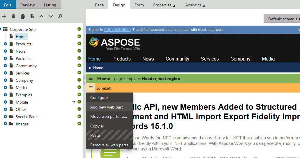The height and width of the screenshot is (158, 300).
Task: Select the Other tree item
Action: [21, 109]
